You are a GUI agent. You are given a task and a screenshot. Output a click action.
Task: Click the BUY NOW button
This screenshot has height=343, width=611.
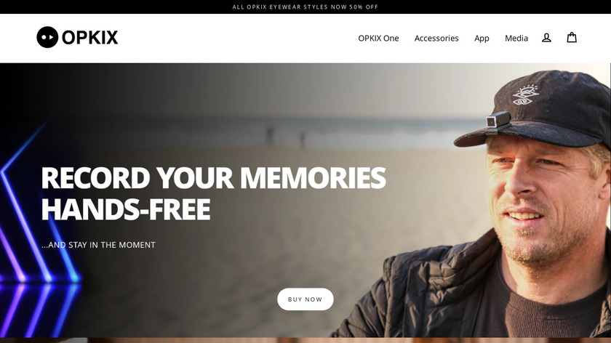305,299
